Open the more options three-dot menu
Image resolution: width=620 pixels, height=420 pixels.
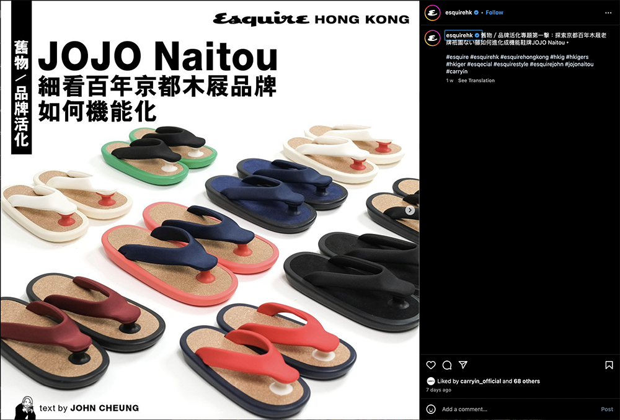pos(608,12)
